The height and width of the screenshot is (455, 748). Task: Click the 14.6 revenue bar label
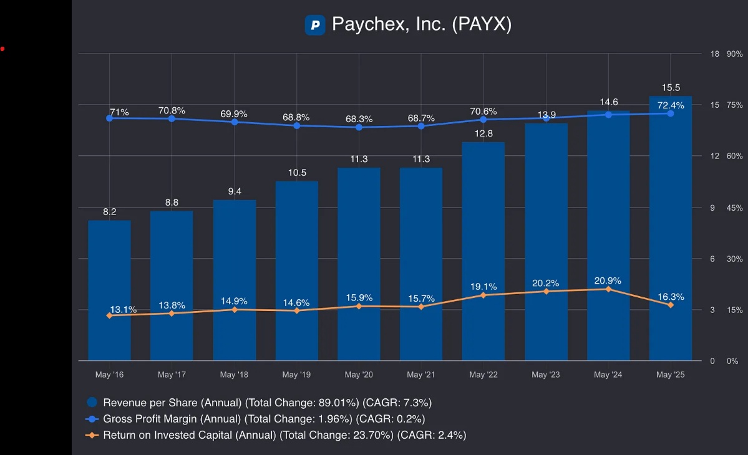click(x=609, y=102)
